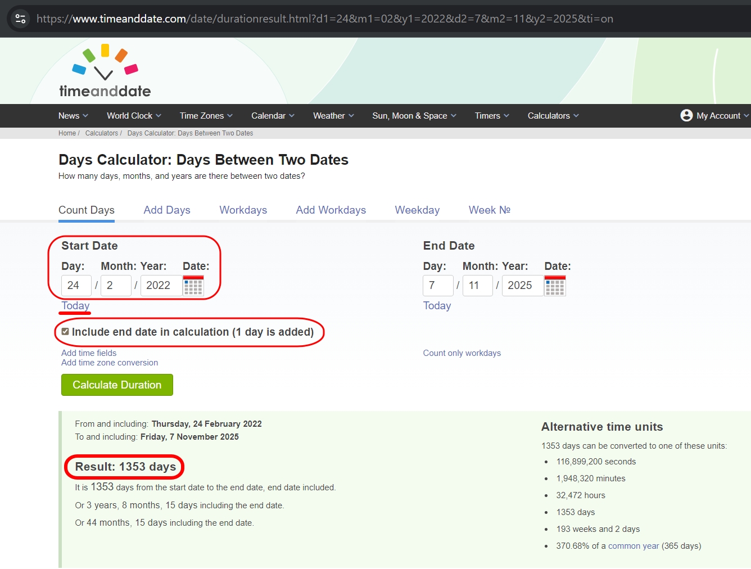Click Add time fields link
The width and height of the screenshot is (751, 569).
89,353
